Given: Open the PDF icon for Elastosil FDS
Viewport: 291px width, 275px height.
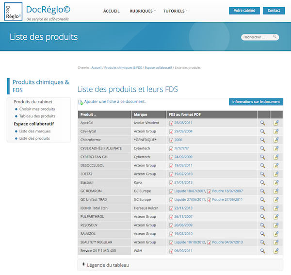Looking at the screenshot, I should tap(171, 183).
